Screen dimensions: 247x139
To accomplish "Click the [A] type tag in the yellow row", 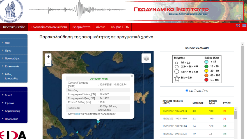I will pos(224,111).
